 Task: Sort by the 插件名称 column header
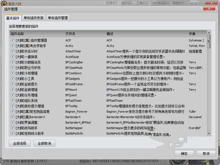tap(17, 34)
